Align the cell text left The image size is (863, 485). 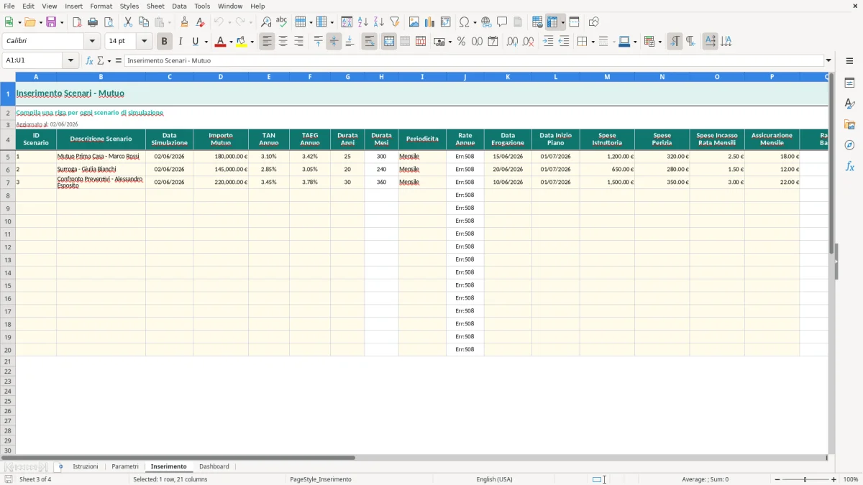tap(267, 42)
